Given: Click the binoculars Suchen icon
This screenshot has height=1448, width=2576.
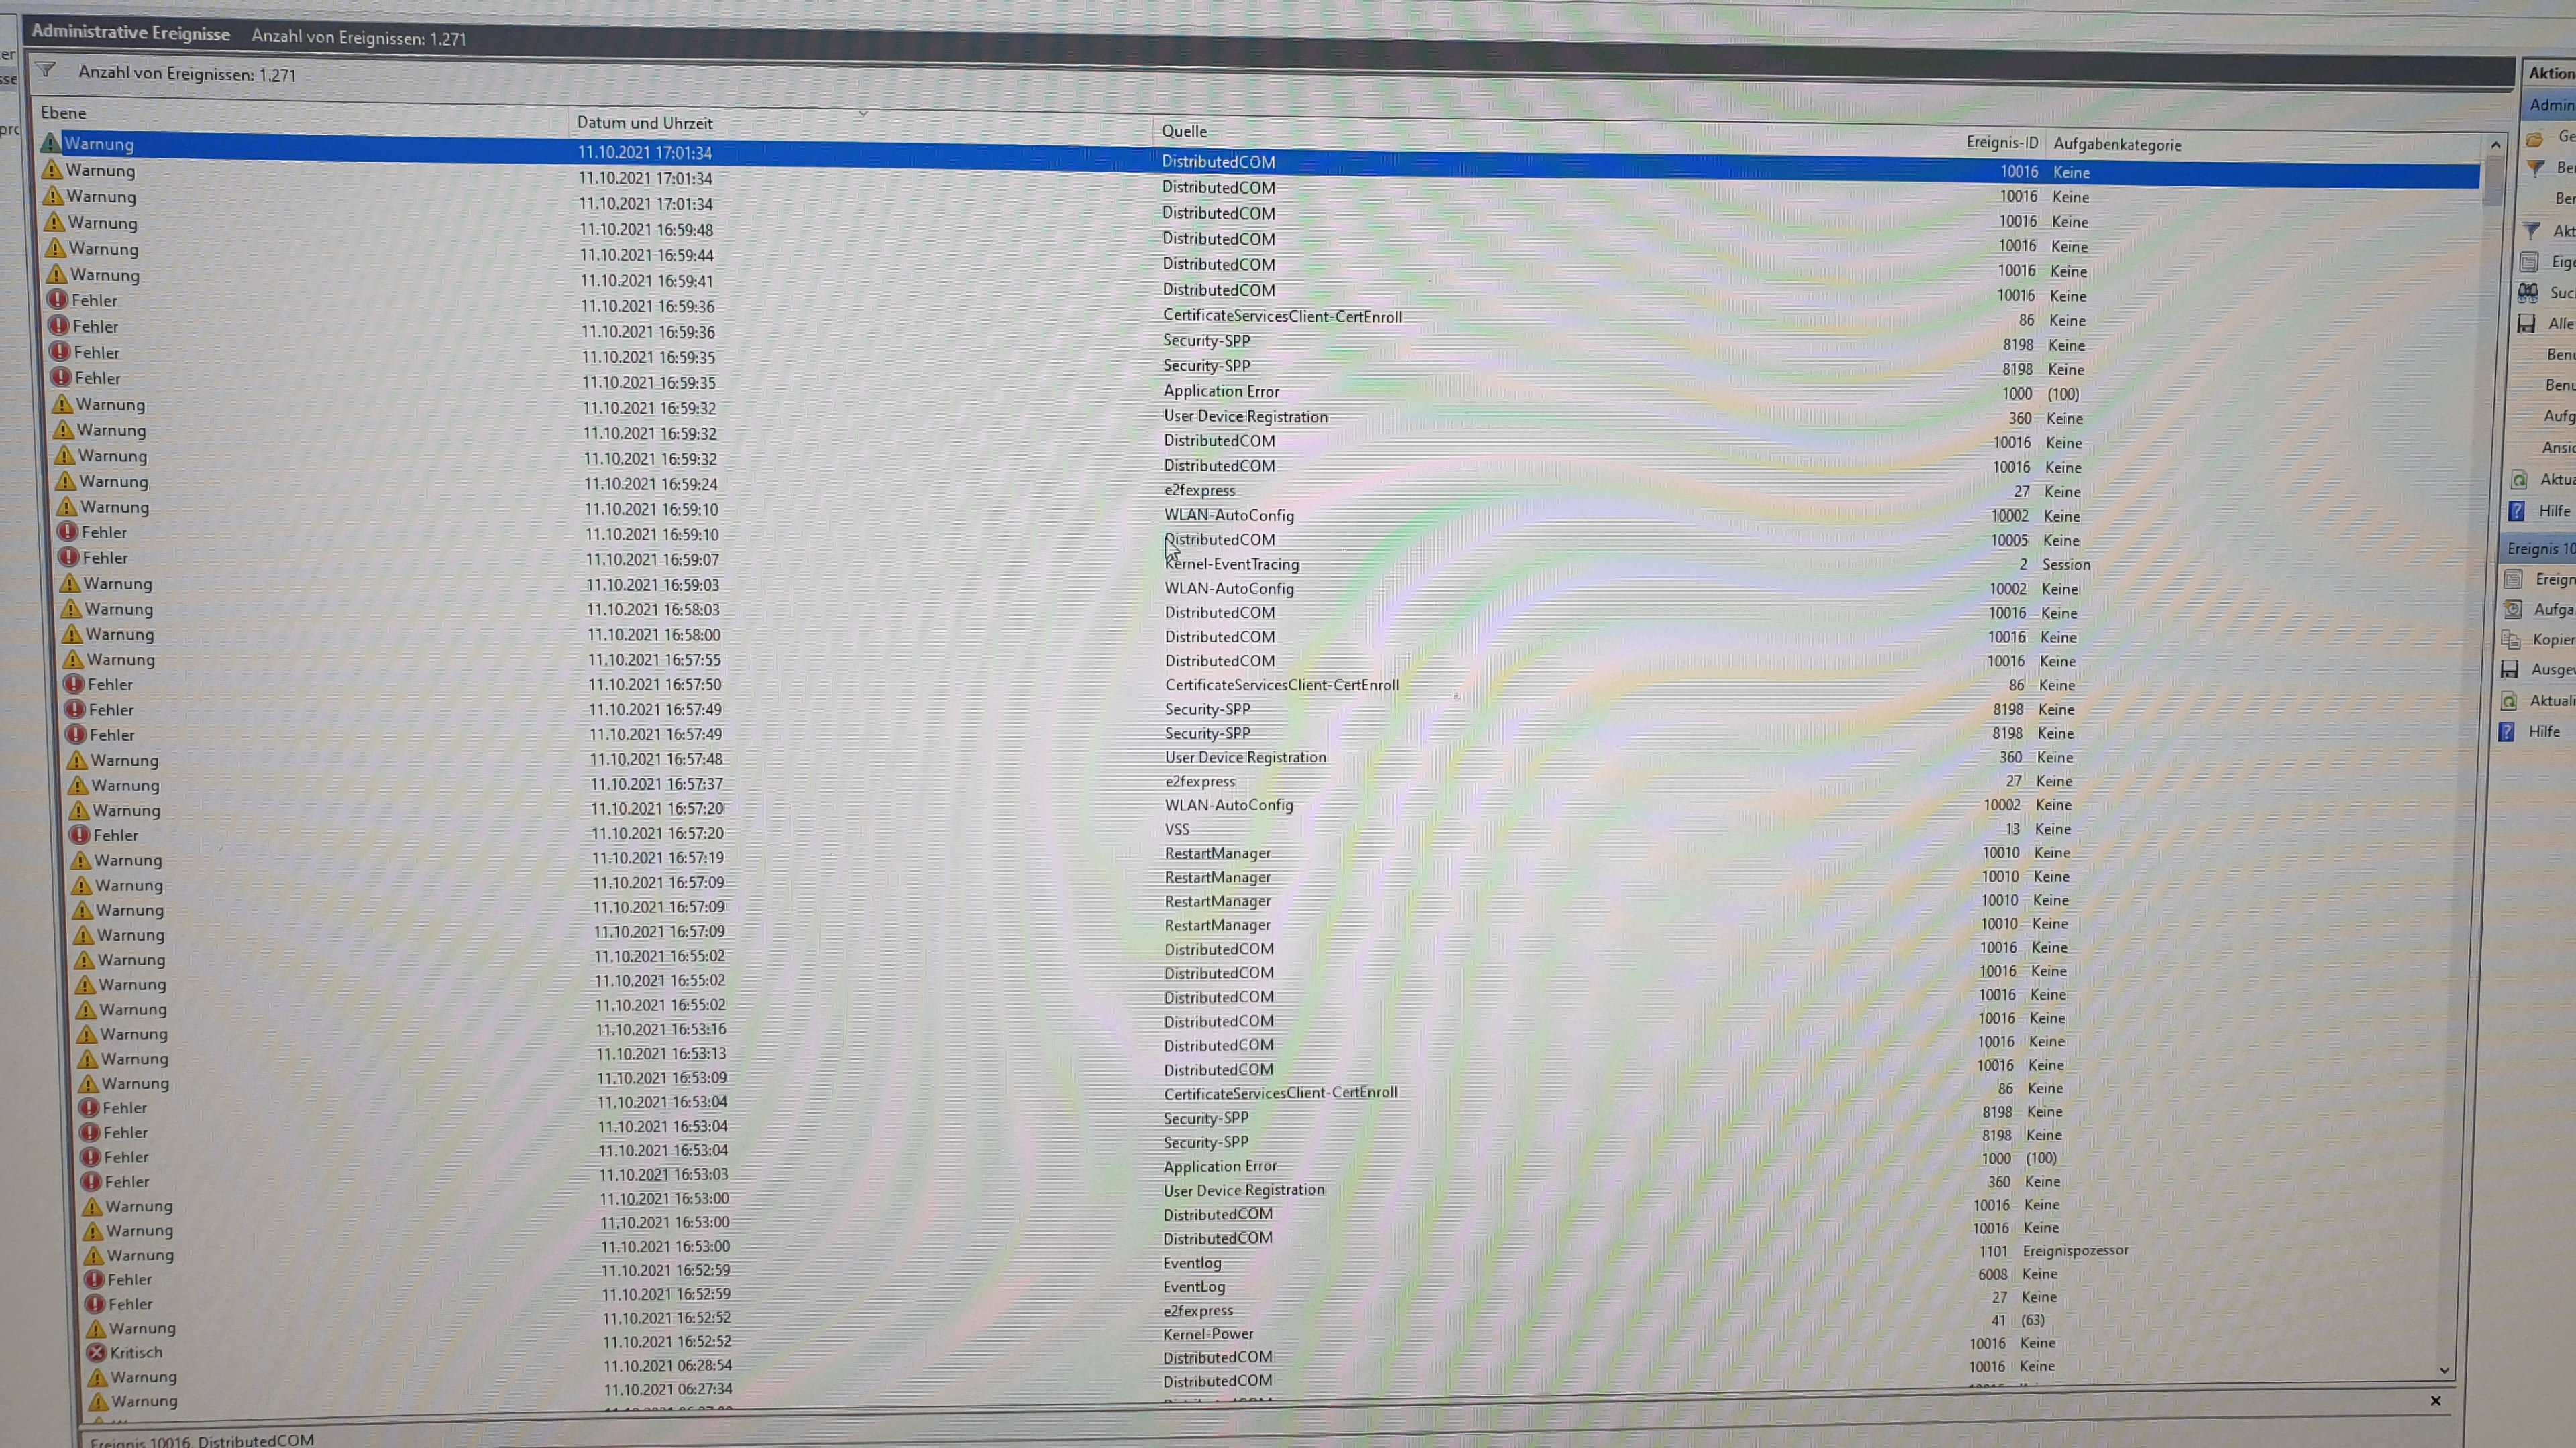Looking at the screenshot, I should coord(2528,293).
